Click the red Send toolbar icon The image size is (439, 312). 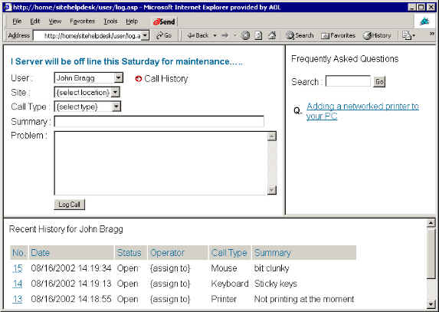pyautogui.click(x=164, y=21)
